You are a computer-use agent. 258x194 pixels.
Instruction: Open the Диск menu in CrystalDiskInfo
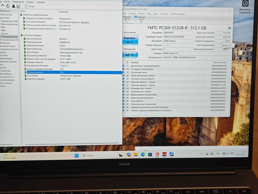(155, 14)
